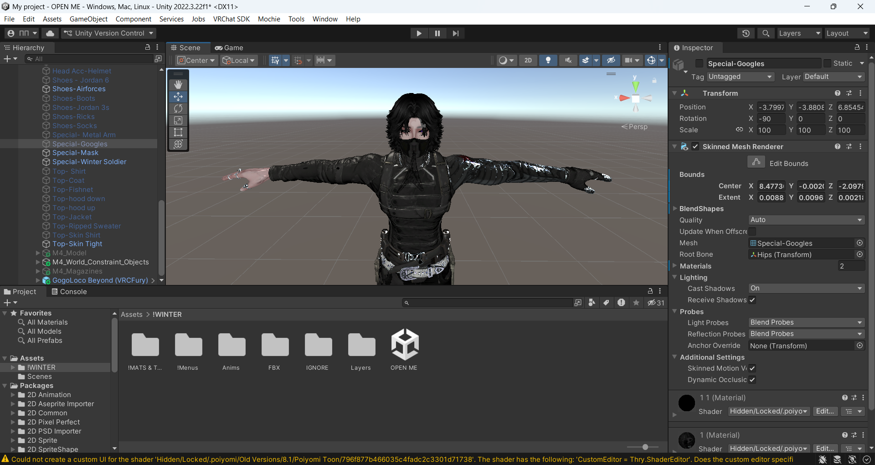Open the Cast Shadows dropdown
The height and width of the screenshot is (465, 875).
click(806, 288)
